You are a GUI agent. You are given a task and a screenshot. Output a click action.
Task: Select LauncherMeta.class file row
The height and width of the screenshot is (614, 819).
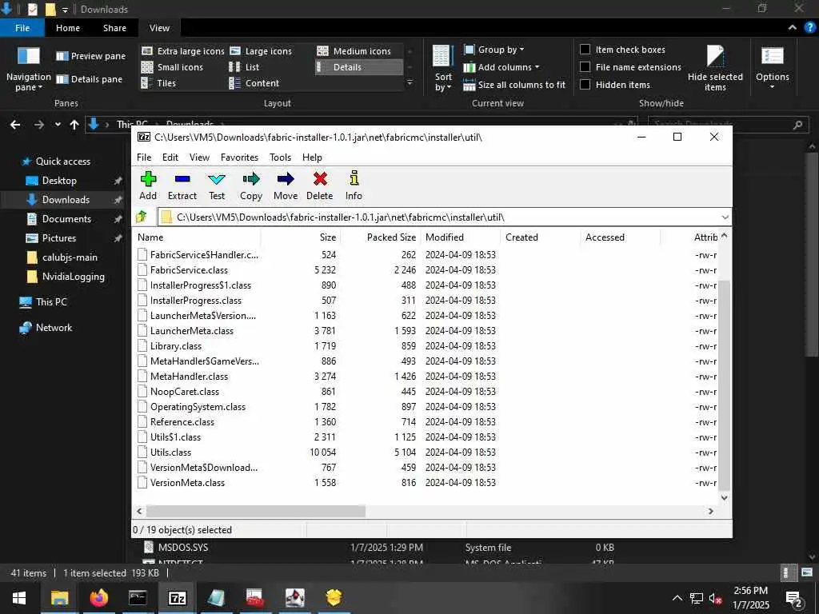[x=427, y=330]
